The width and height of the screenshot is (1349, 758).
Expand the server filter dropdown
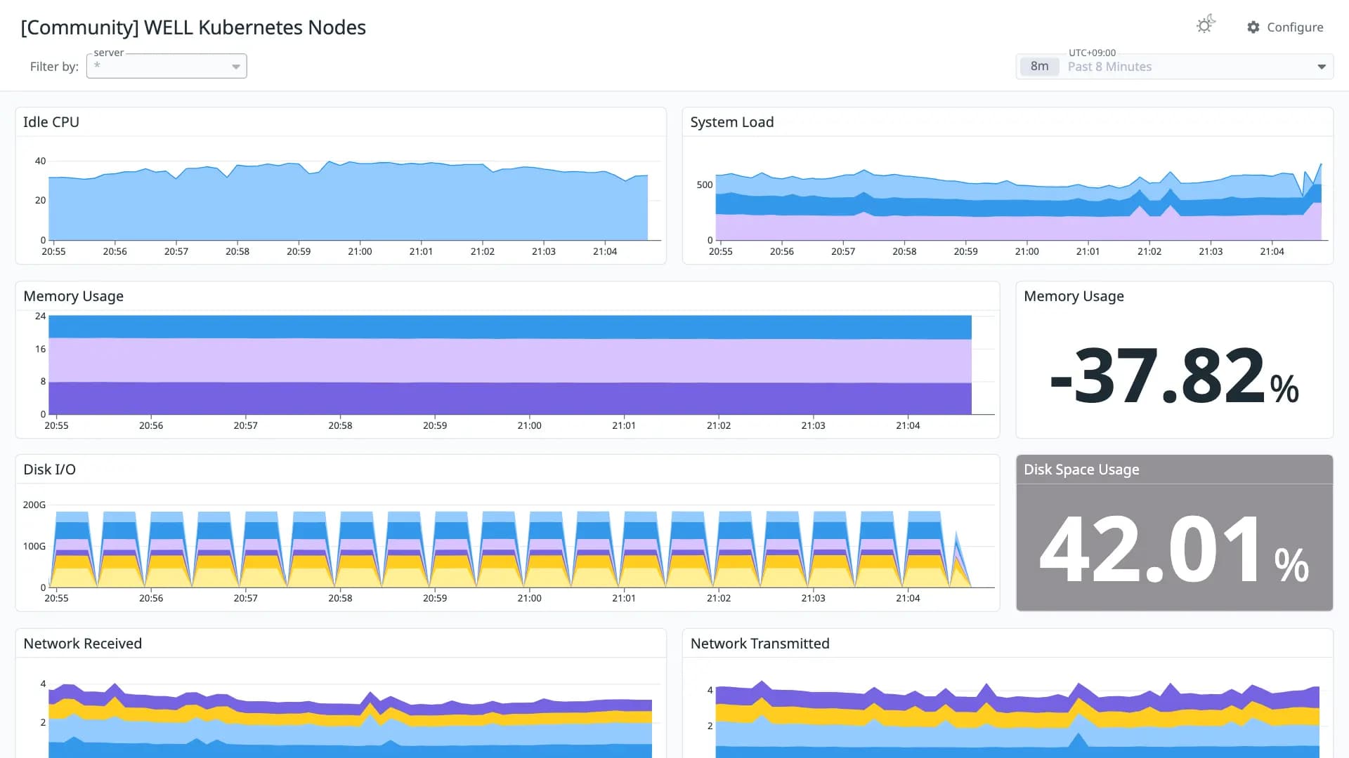coord(167,66)
